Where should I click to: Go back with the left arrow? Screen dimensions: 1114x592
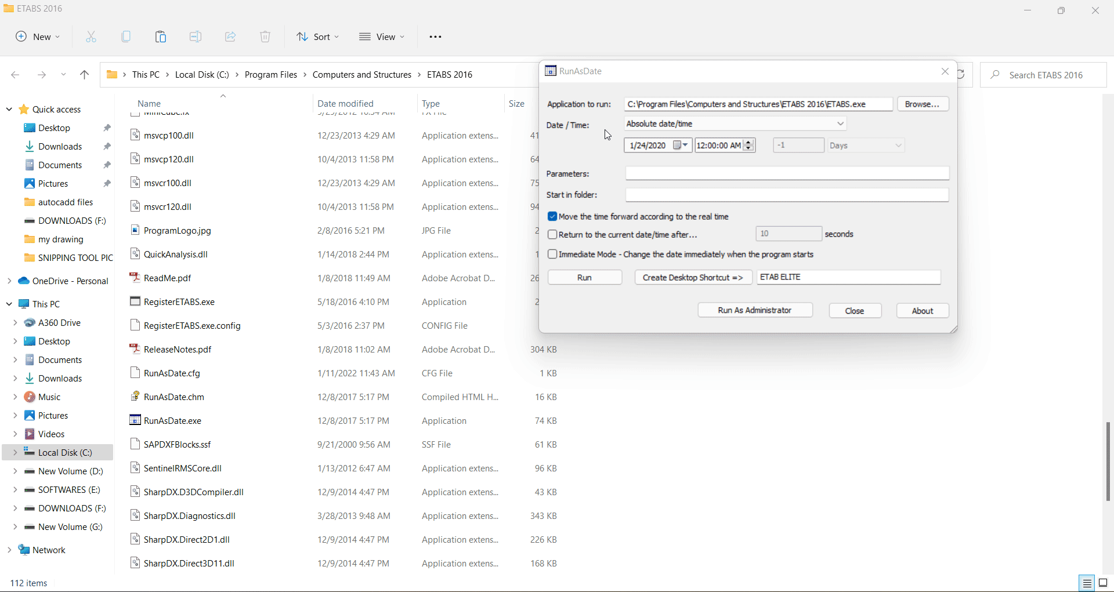(16, 75)
